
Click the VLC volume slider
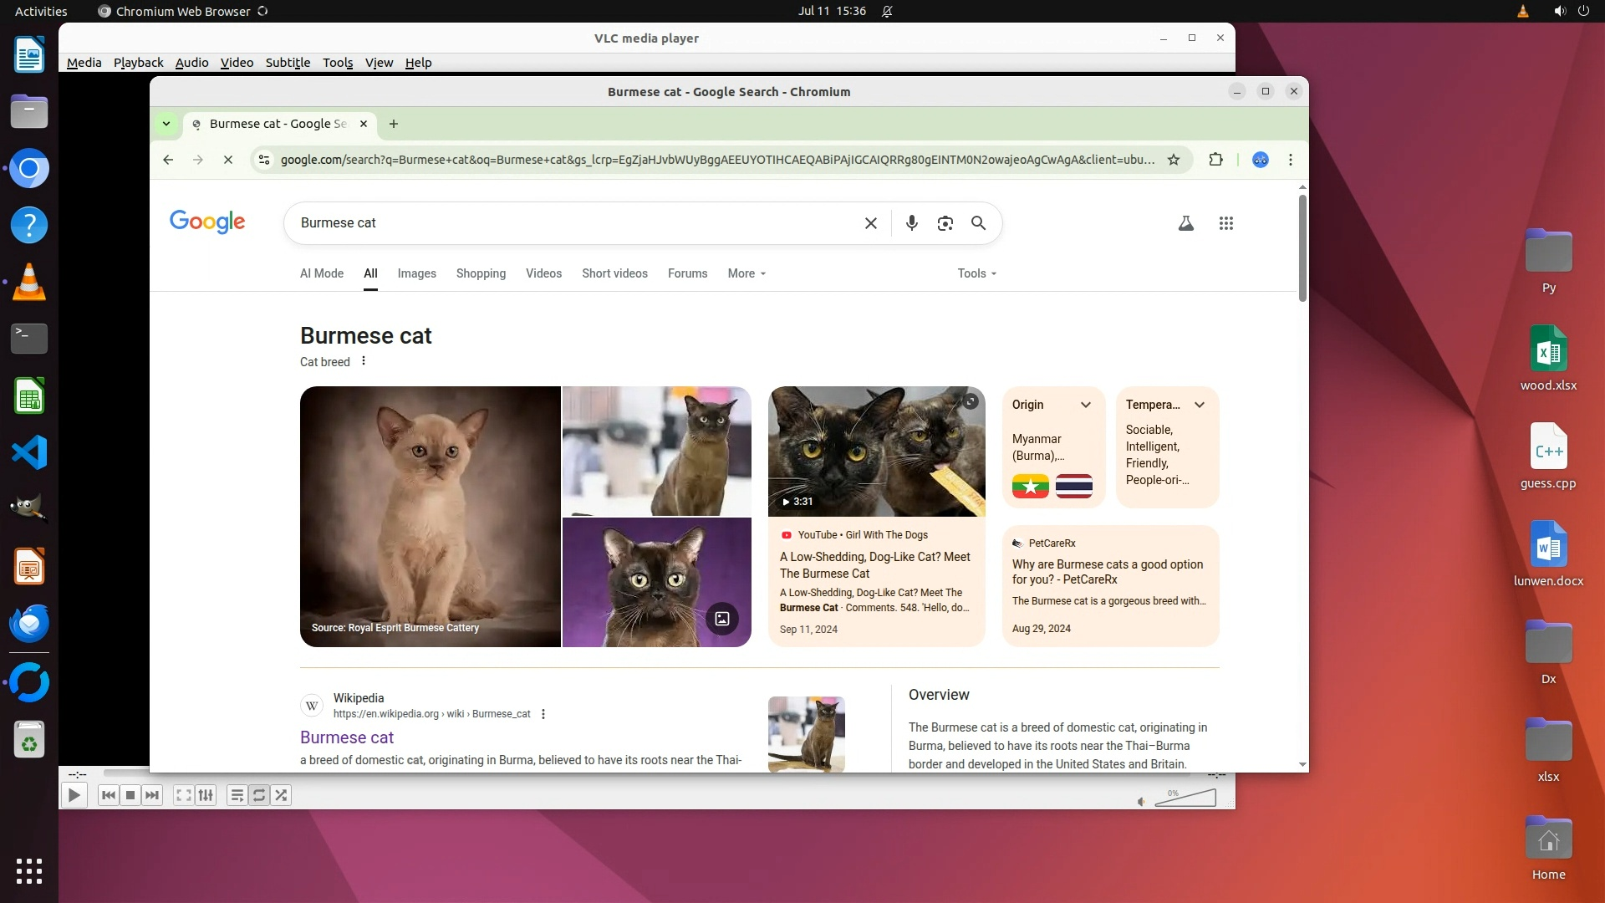[x=1187, y=798]
